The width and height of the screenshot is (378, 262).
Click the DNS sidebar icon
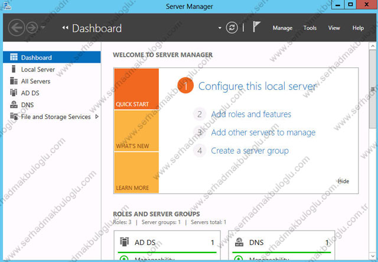pos(14,105)
